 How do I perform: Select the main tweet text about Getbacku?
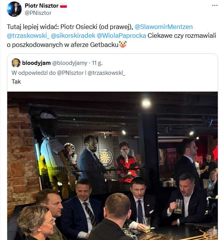click(111, 35)
